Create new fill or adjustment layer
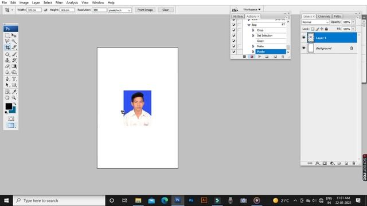The height and width of the screenshot is (206, 367). click(332, 163)
